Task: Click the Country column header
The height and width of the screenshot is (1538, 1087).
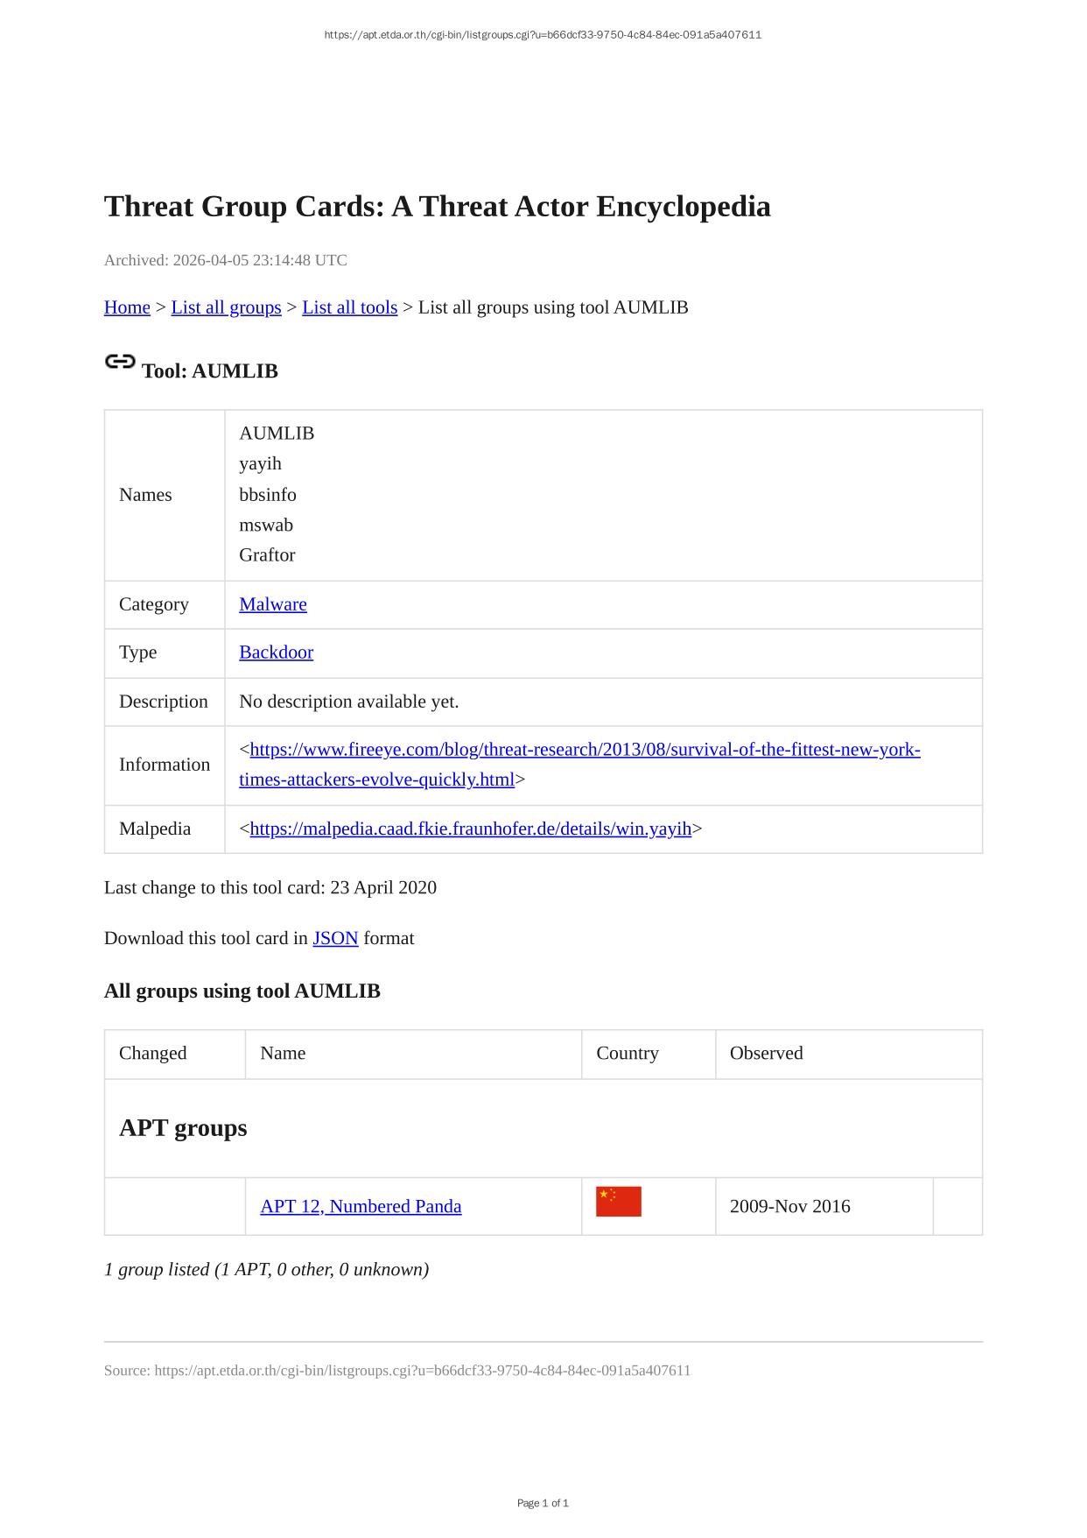Action: (627, 1053)
